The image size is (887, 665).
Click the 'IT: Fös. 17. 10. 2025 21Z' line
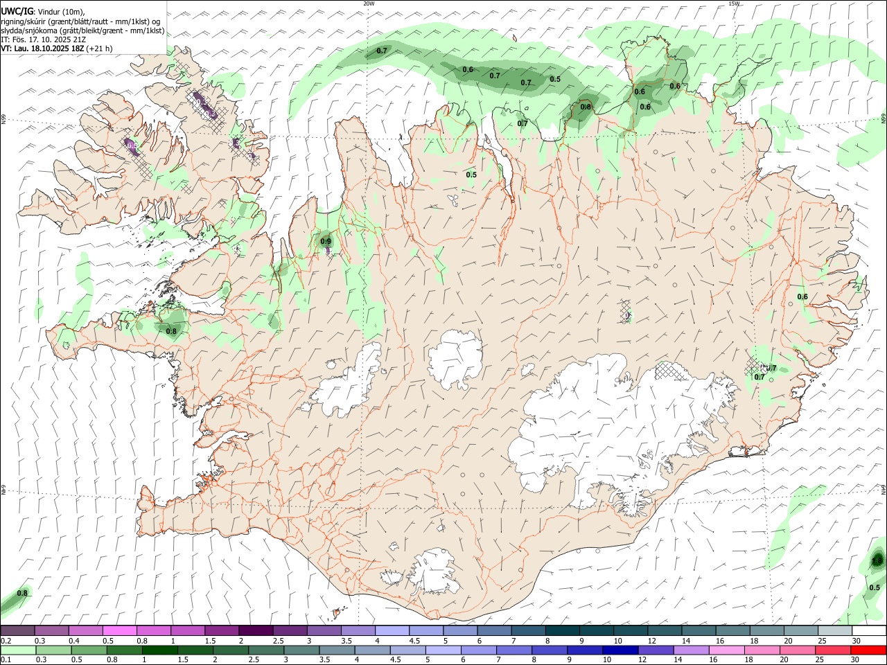[x=44, y=39]
